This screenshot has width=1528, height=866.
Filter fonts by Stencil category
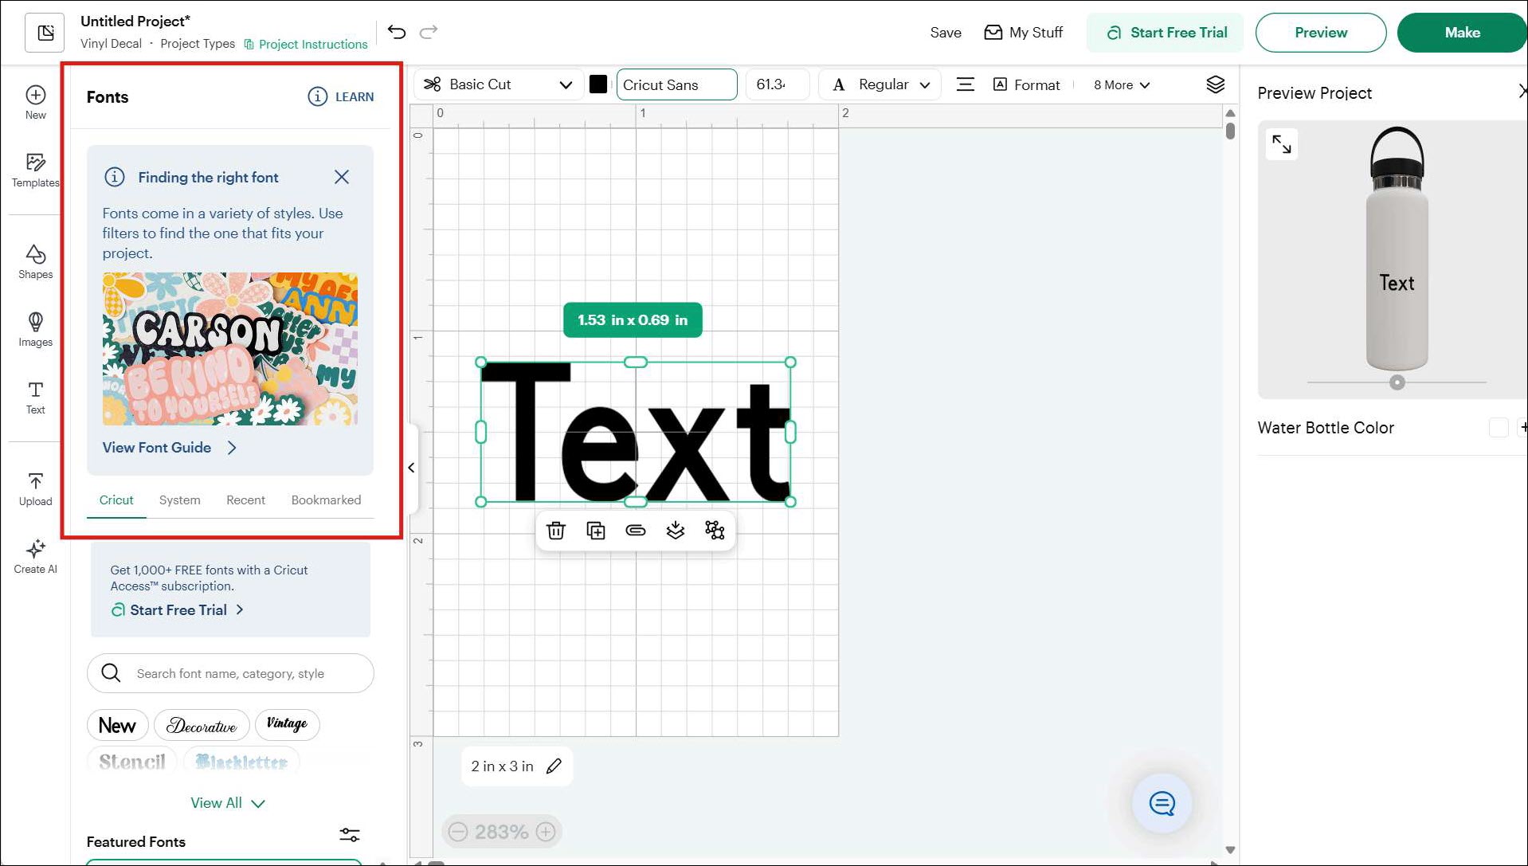132,762
